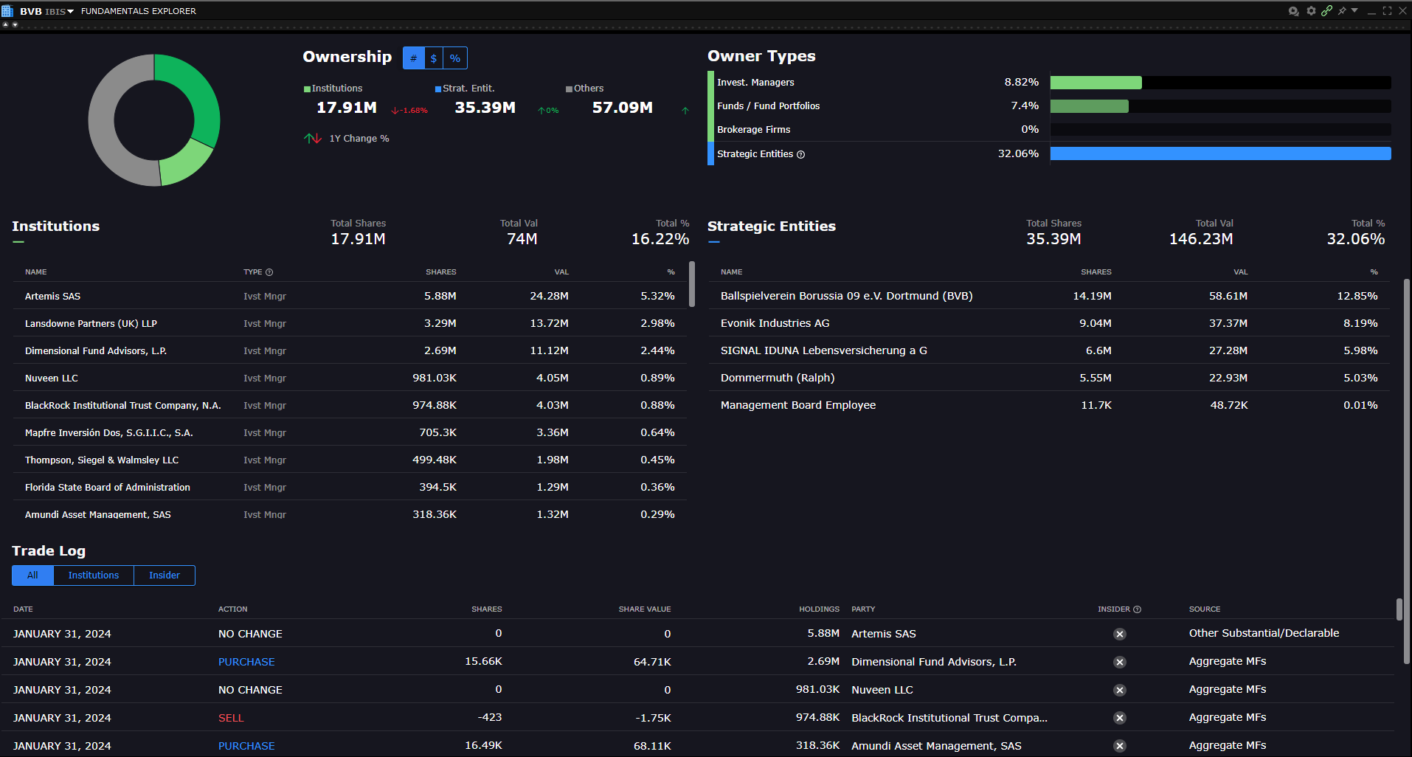
Task: Switch ownership view to dollar value ($)
Action: [434, 58]
